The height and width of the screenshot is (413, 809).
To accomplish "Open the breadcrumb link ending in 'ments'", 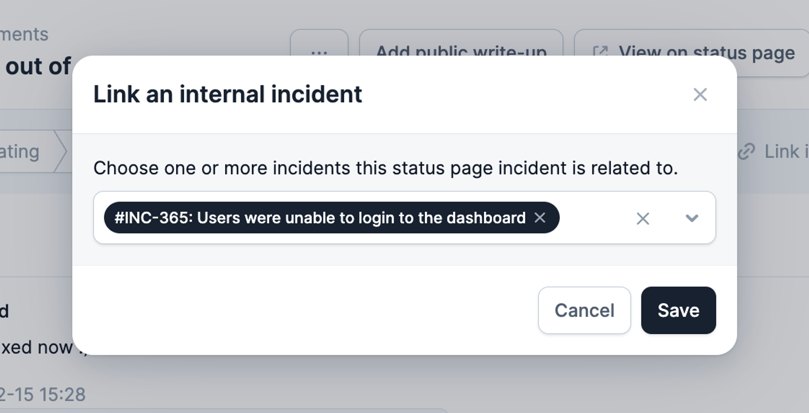I will point(24,35).
